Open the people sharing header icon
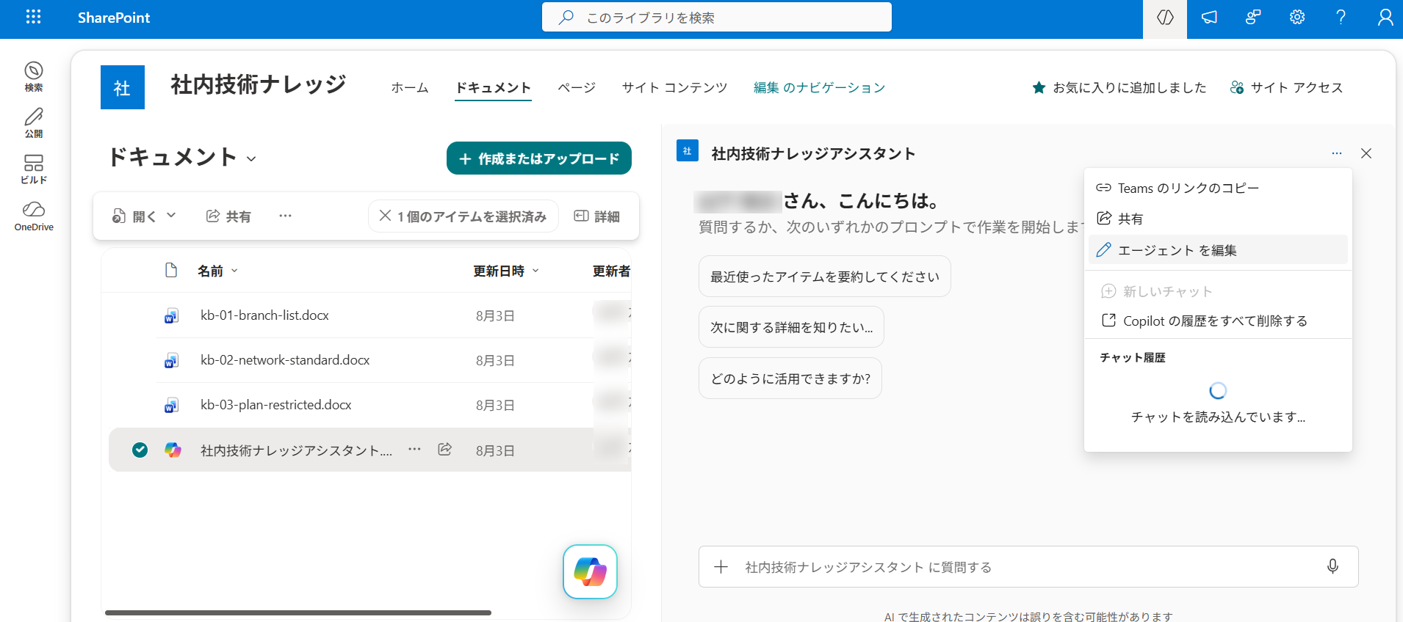The height and width of the screenshot is (622, 1403). [x=1253, y=17]
